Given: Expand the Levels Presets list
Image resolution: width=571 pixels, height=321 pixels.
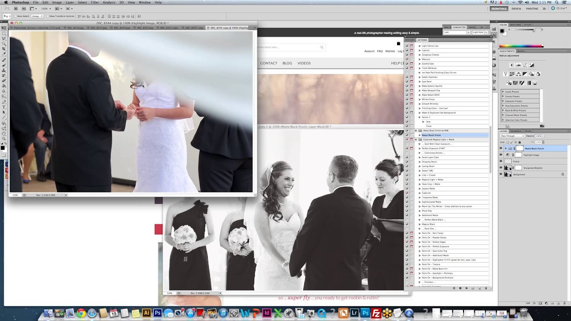Looking at the screenshot, I should [x=503, y=92].
